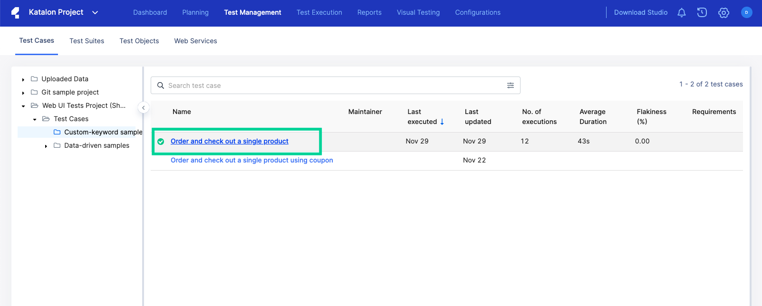Toggle sort arrow on Last executed
Viewport: 762px width, 306px height.
(442, 122)
